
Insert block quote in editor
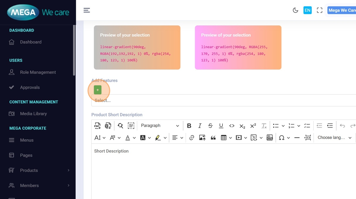213,138
